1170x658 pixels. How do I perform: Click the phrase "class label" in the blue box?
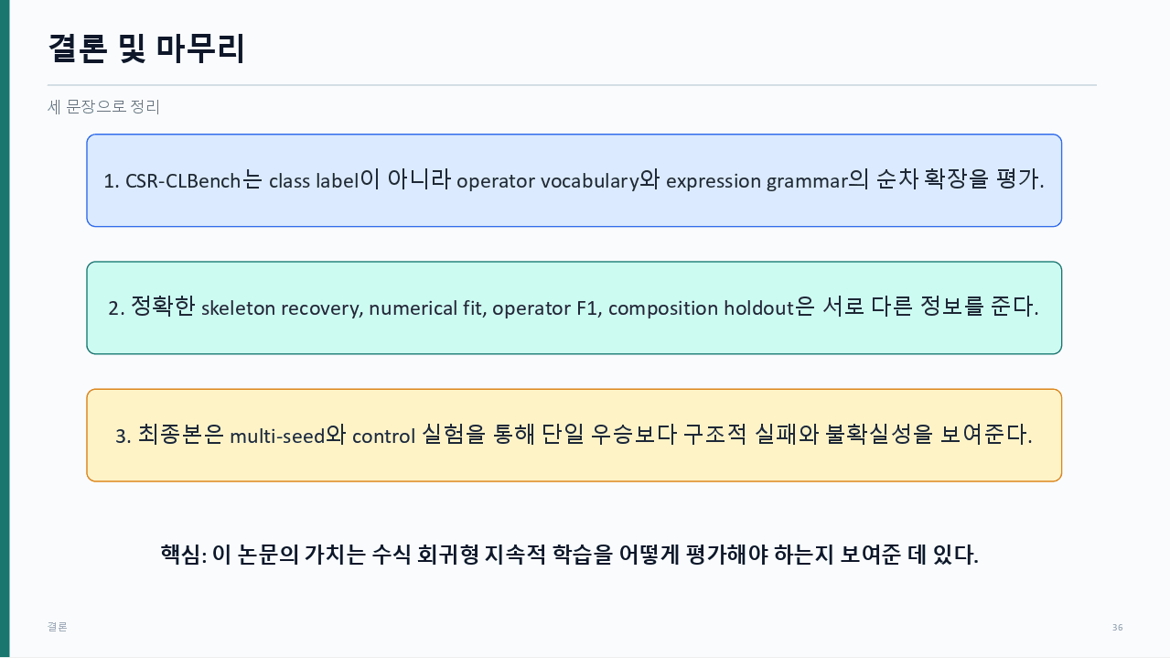click(314, 181)
